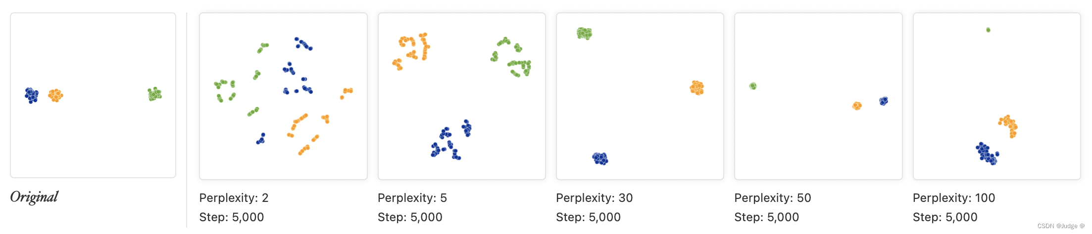The image size is (1092, 234).
Task: Open the Perplexity 30 plot panel
Action: click(x=640, y=96)
